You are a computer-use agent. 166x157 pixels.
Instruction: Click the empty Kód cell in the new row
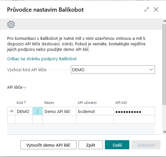[24, 119]
